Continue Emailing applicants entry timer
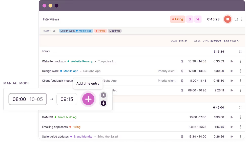 pyautogui.click(x=232, y=127)
